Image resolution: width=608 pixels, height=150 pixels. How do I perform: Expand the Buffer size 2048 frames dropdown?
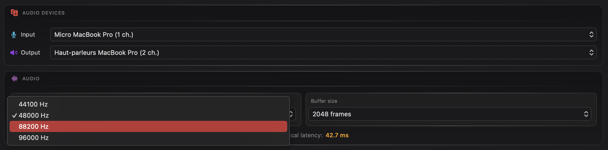449,114
